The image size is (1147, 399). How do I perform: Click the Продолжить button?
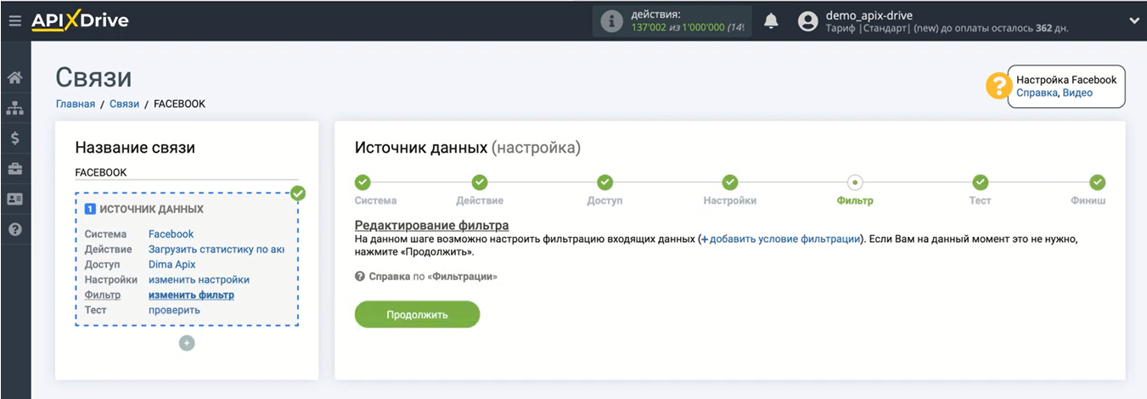coord(417,315)
